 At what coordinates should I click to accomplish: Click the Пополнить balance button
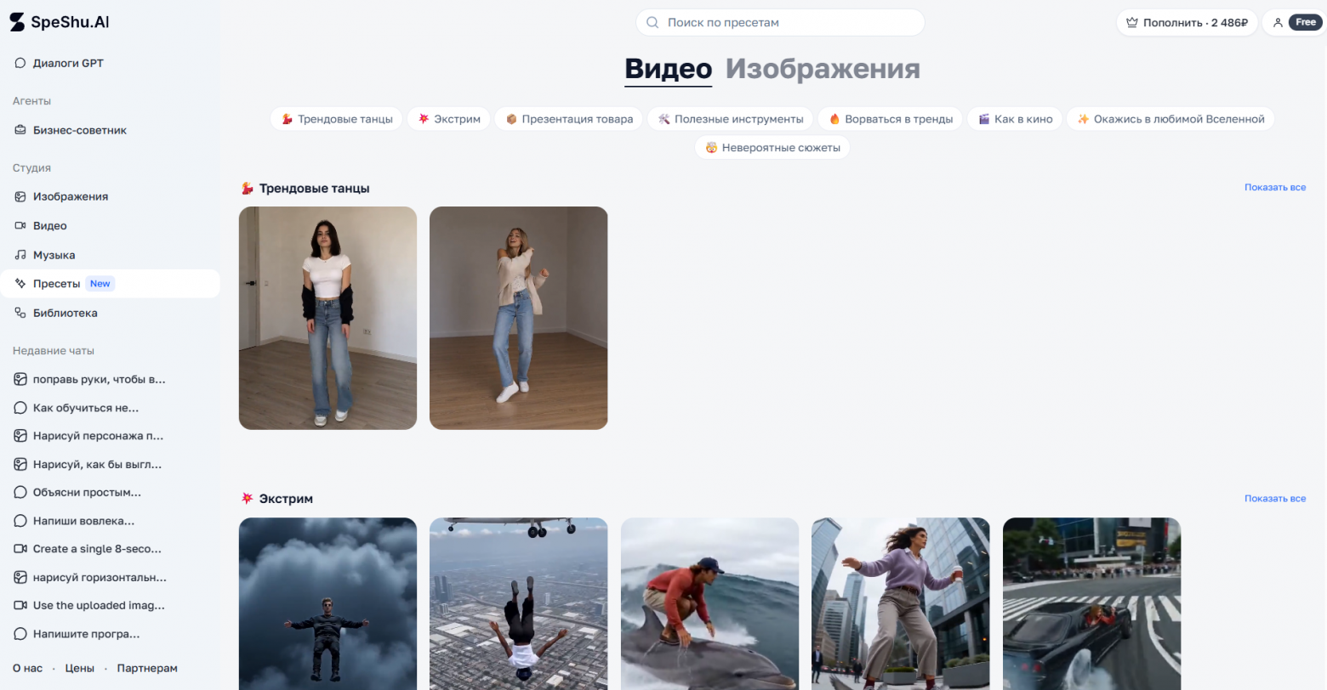pyautogui.click(x=1187, y=23)
